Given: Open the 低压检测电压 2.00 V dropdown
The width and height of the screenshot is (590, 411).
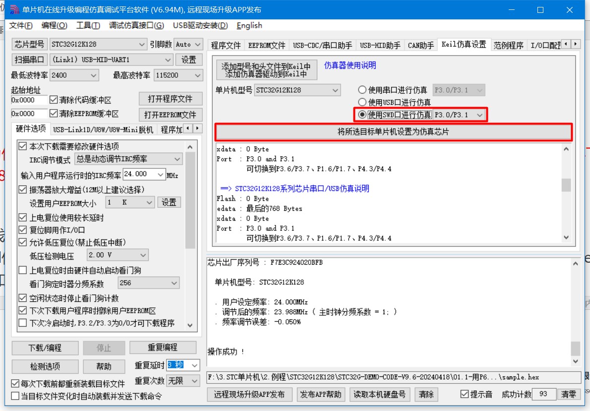Looking at the screenshot, I should click(x=118, y=255).
